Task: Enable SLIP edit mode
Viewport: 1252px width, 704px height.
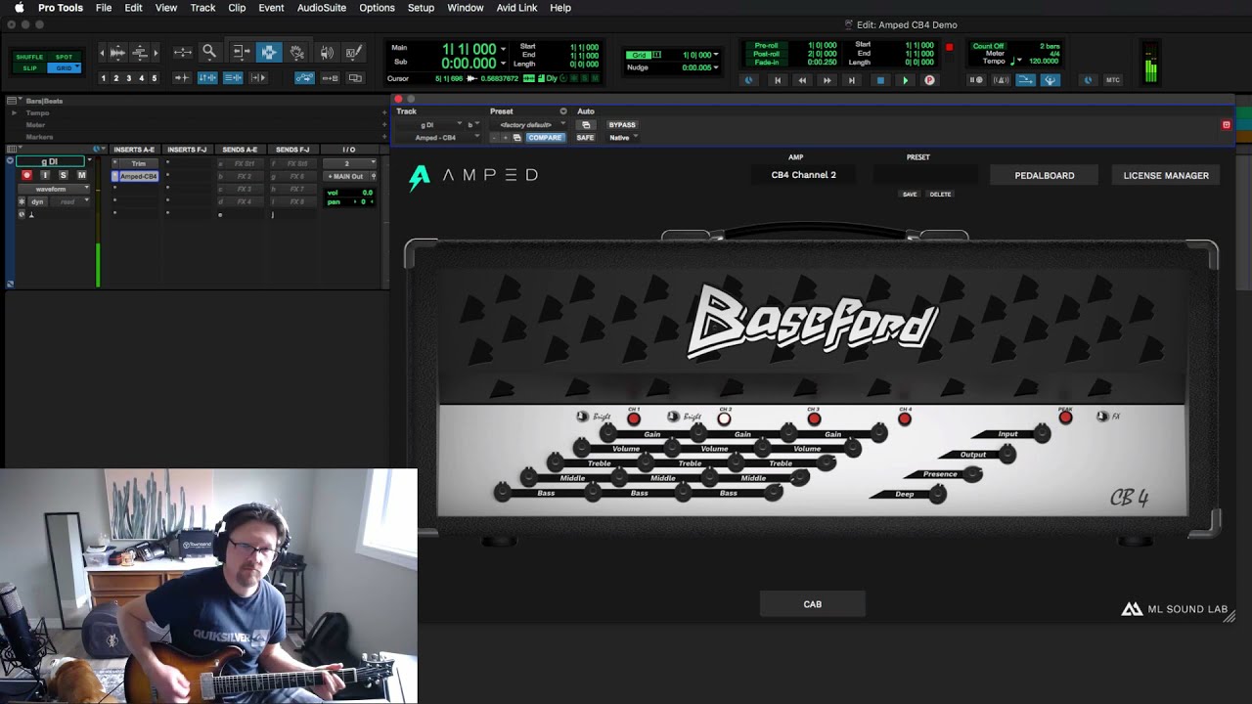Action: click(x=29, y=68)
